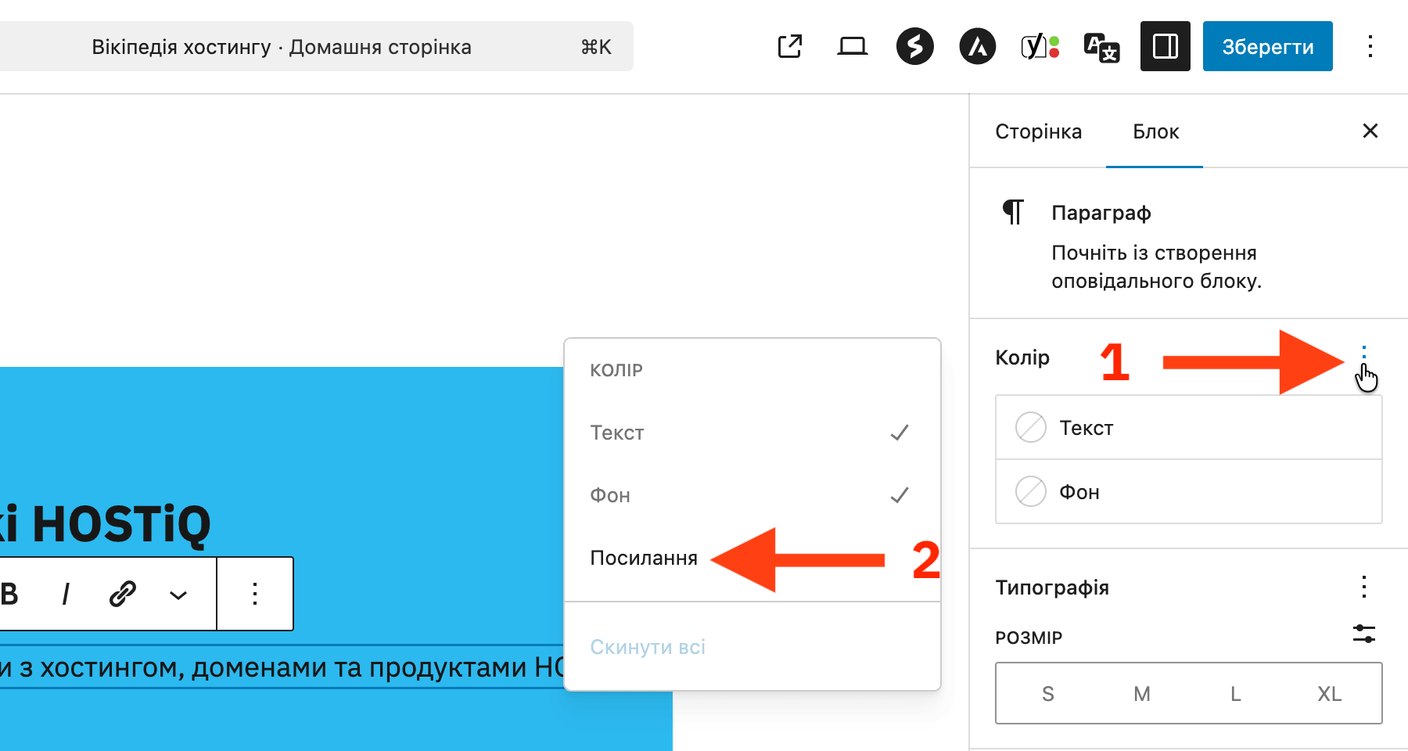Click the paragraph about хостингом, доменами
The image size is (1408, 751).
[282, 667]
